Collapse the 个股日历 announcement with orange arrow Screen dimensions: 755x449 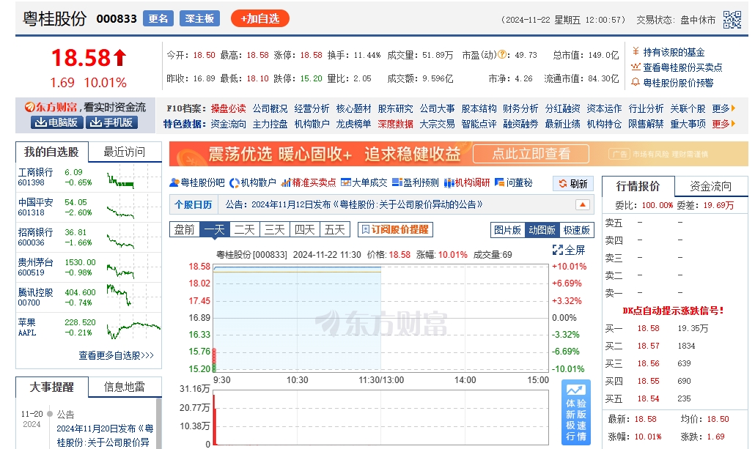pyautogui.click(x=583, y=204)
